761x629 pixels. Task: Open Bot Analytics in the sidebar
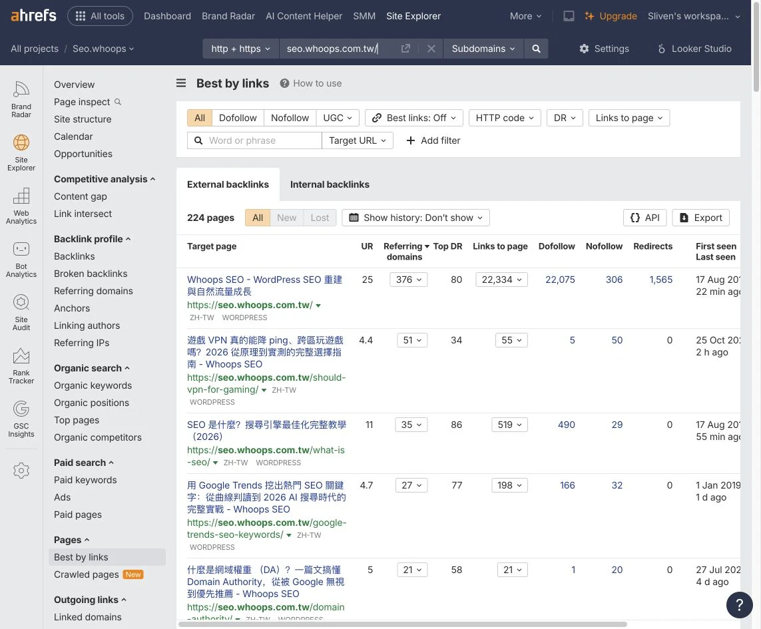coord(21,259)
